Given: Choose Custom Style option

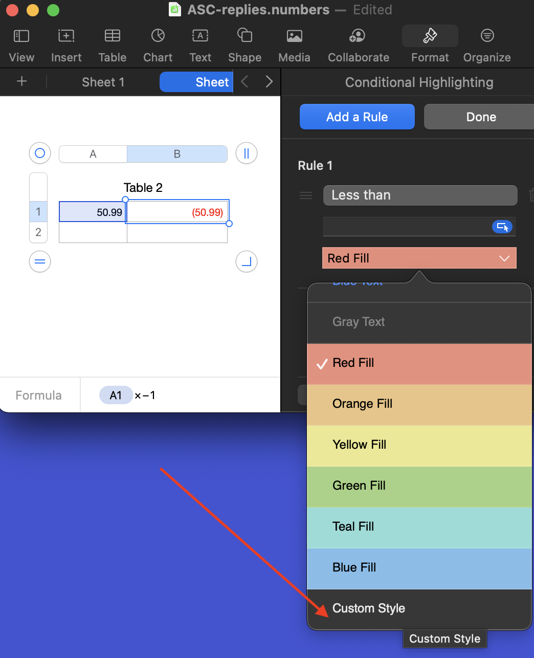Looking at the screenshot, I should click(x=419, y=609).
